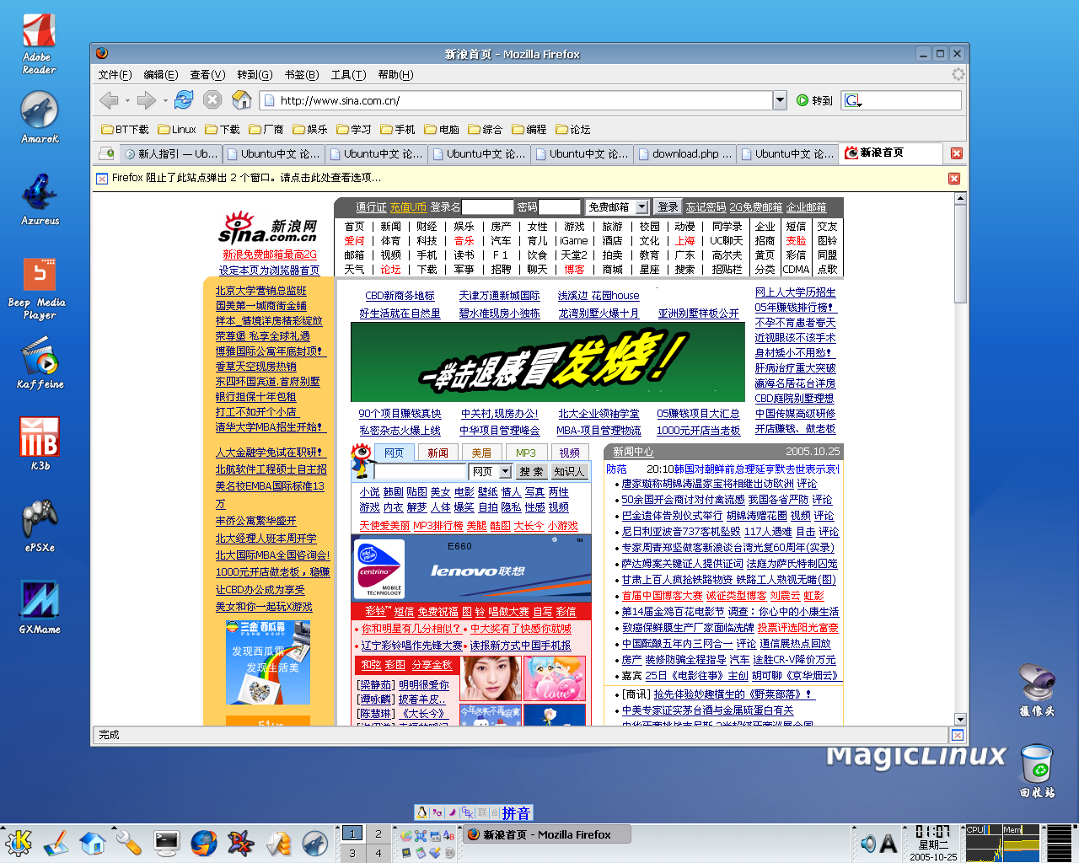Open a new tab with the tab bar icon
The width and height of the screenshot is (1079, 863).
(x=106, y=153)
